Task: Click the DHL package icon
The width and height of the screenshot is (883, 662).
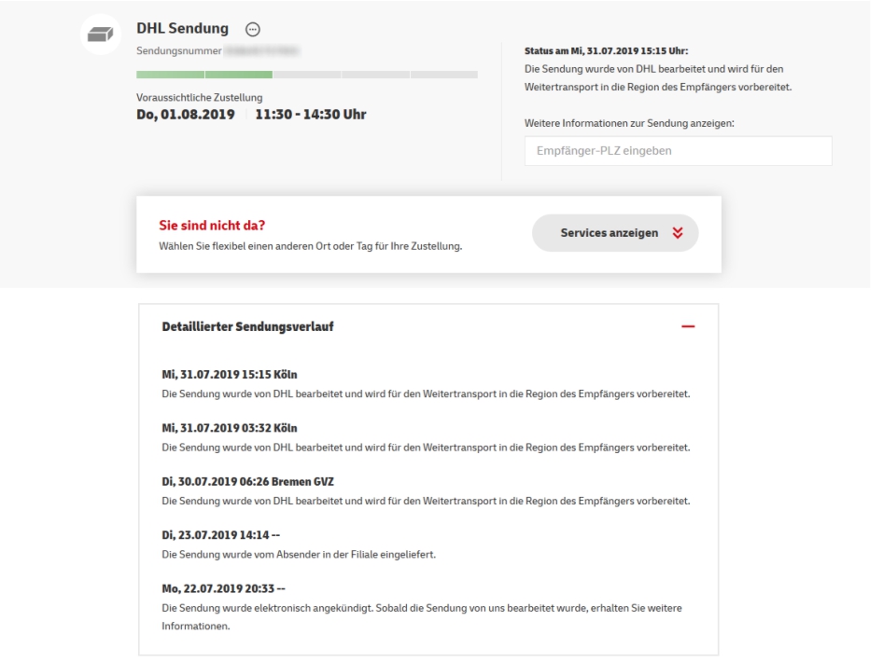Action: tap(101, 34)
